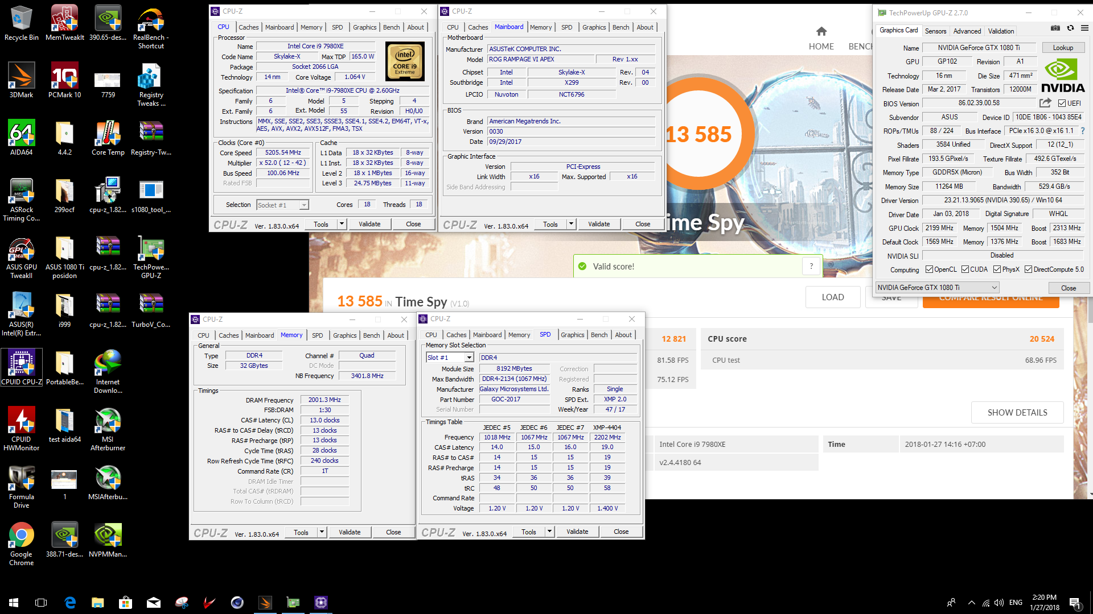
Task: Expand Tools arrow in Mainboard window
Action: [x=572, y=224]
